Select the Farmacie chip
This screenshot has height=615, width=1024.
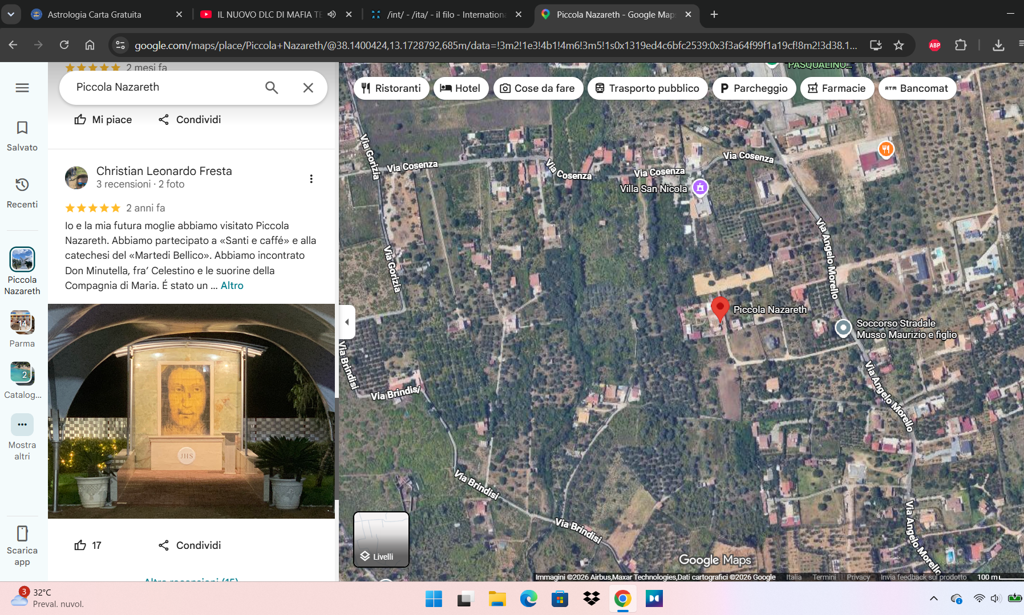pyautogui.click(x=837, y=88)
